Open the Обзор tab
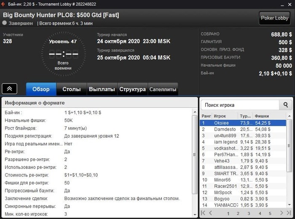Image resolution: width=295 pixels, height=219 pixels. point(41,89)
